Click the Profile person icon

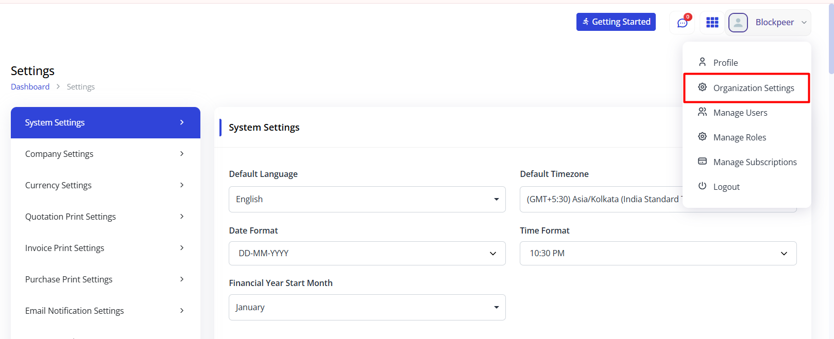[x=702, y=62]
